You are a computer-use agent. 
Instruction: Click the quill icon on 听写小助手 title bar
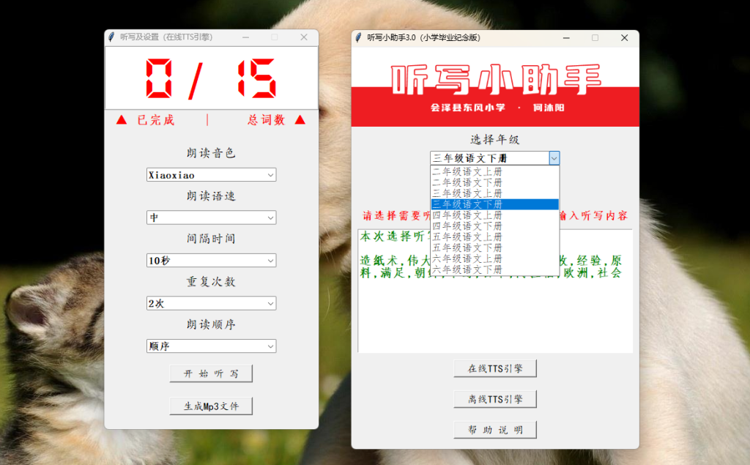[357, 37]
